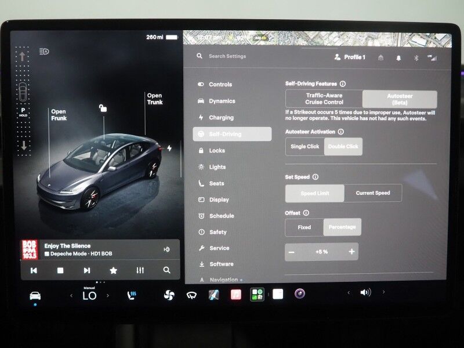Screen dimensions: 464x348
Task: Toggle the car lock icon above vehicle
Action: pos(103,108)
